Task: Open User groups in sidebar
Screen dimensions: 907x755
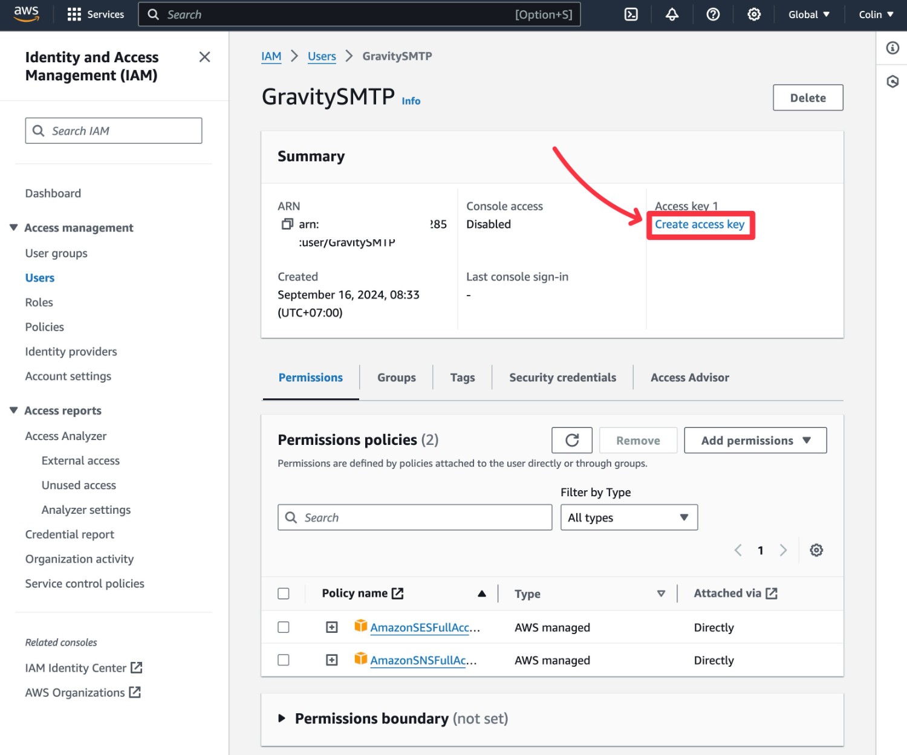Action: [x=56, y=253]
